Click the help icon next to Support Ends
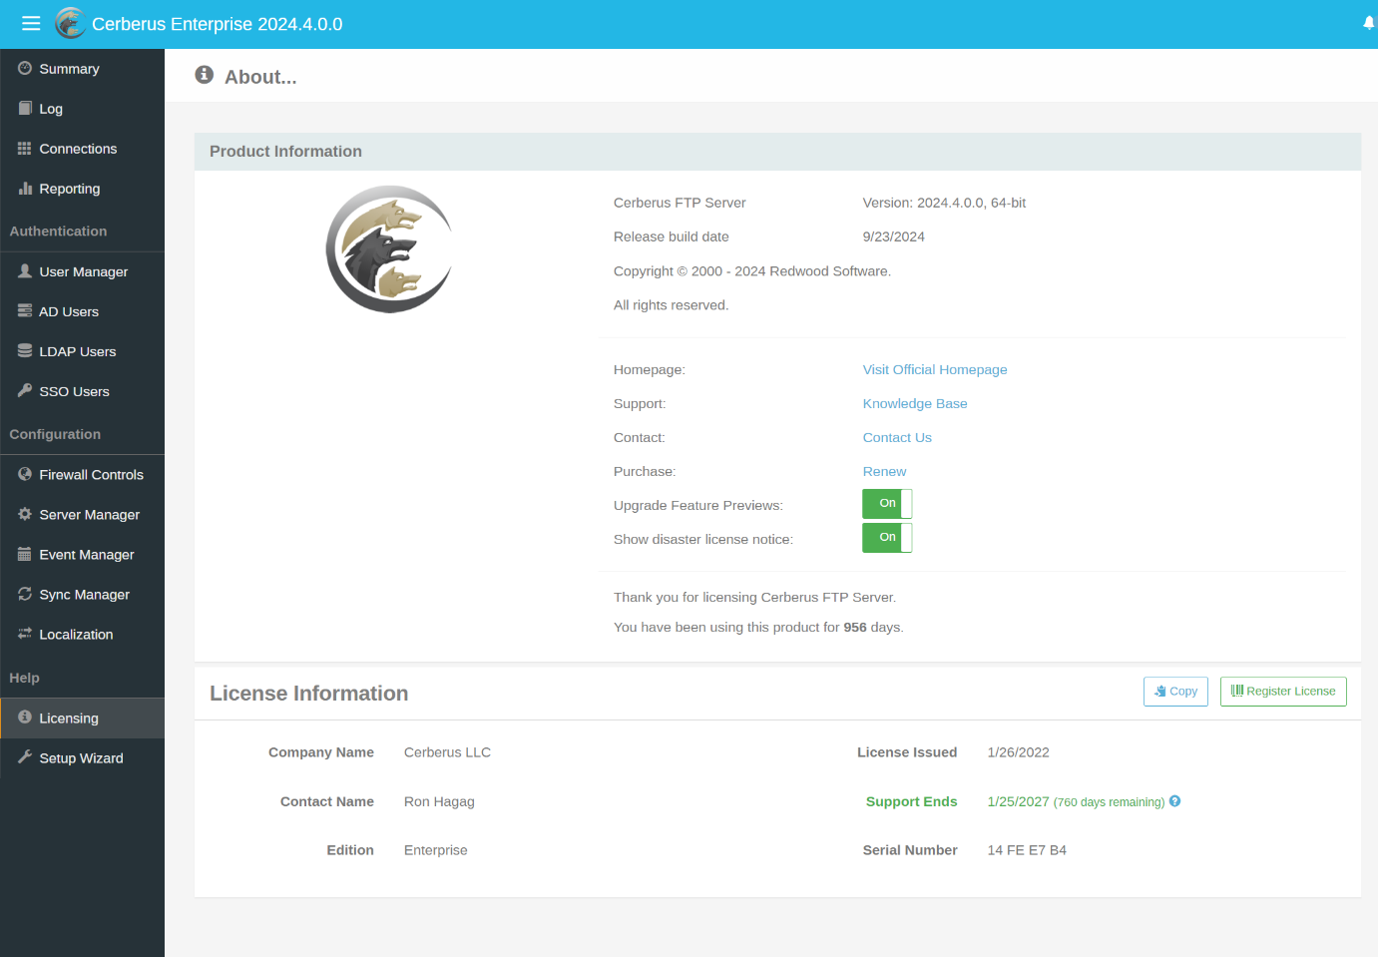This screenshot has width=1378, height=957. (x=1175, y=800)
